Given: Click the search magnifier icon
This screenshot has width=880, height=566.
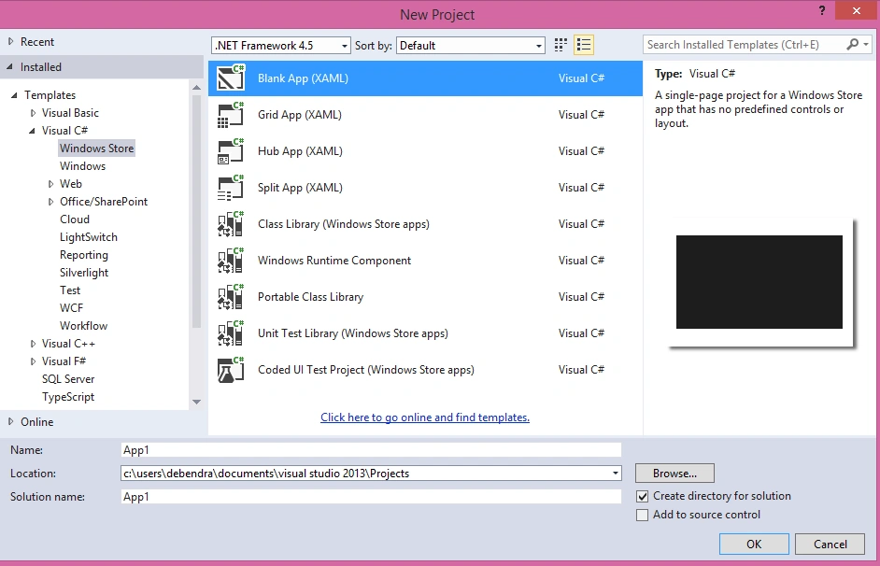Looking at the screenshot, I should [x=853, y=44].
